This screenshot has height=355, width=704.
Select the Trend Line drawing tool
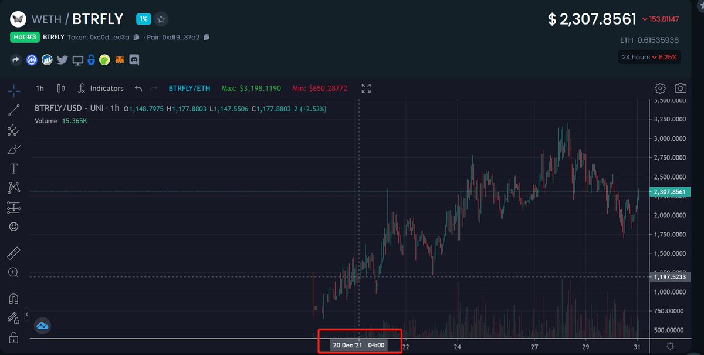click(x=13, y=110)
